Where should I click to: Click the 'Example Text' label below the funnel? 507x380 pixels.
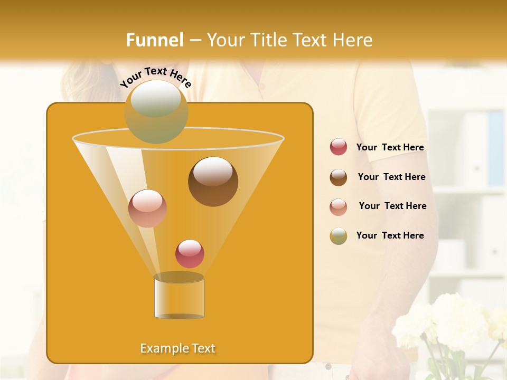pyautogui.click(x=178, y=348)
